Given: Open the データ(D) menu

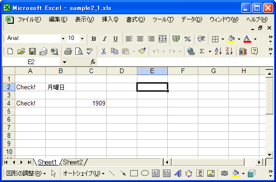Looking at the screenshot, I should click(x=192, y=19).
